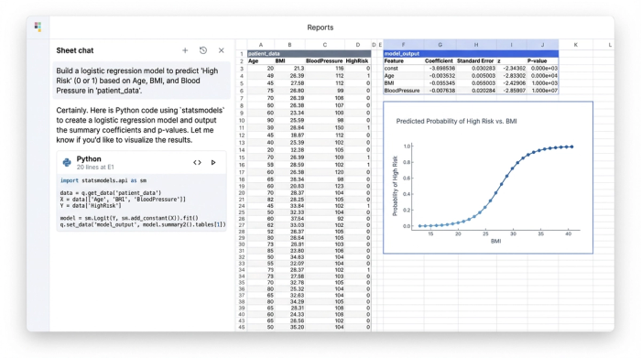The width and height of the screenshot is (641, 358).
Task: Click the patient_data table title cell
Action: pos(310,53)
